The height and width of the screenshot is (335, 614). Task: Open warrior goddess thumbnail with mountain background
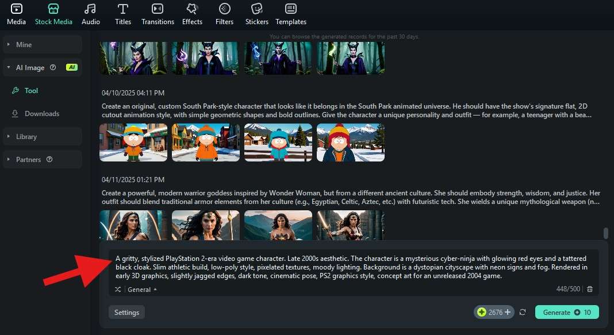click(278, 225)
